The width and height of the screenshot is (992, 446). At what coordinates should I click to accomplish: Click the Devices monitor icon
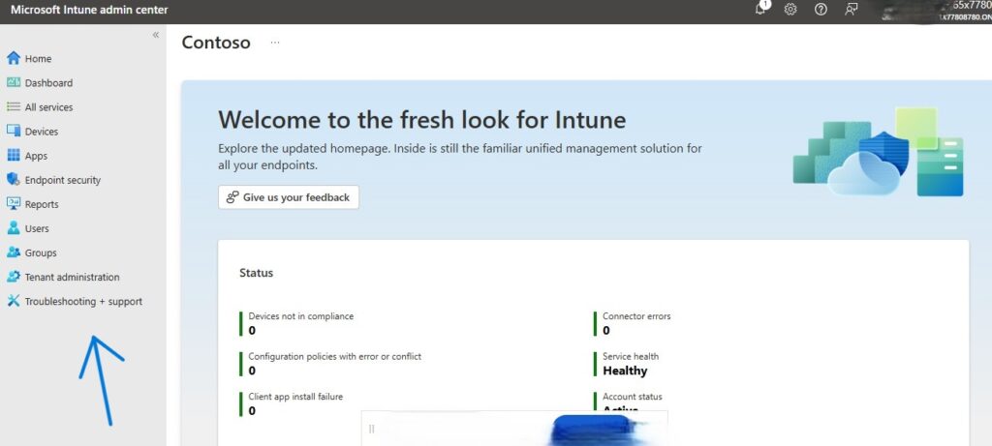click(14, 131)
